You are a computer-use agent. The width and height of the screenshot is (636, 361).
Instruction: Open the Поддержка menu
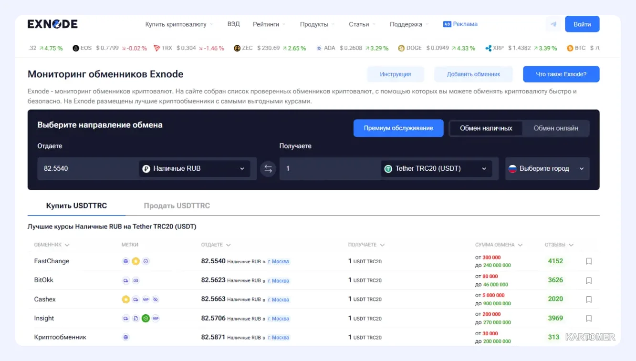tap(409, 24)
